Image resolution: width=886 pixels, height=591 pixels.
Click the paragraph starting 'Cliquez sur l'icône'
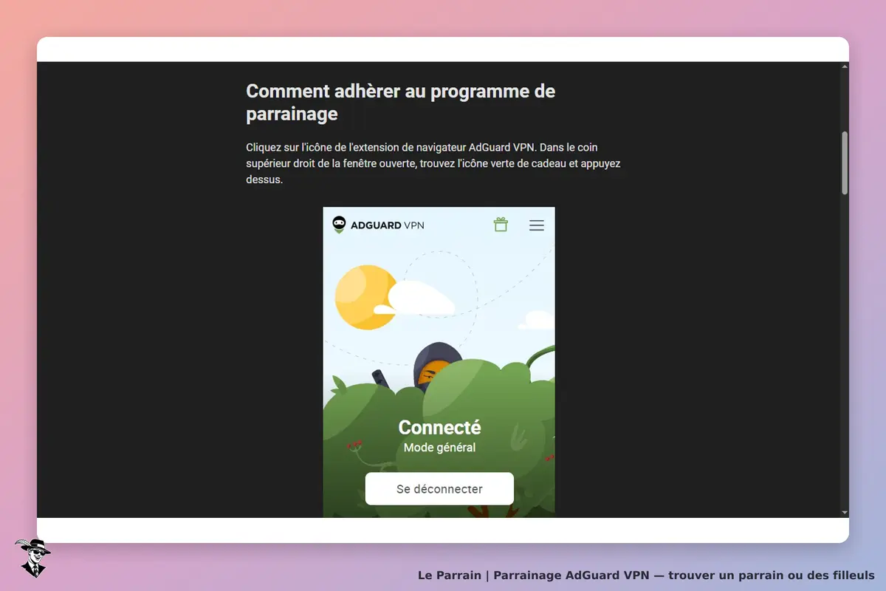coord(433,163)
